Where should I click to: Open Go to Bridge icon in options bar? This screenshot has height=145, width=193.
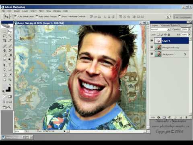coord(168,17)
